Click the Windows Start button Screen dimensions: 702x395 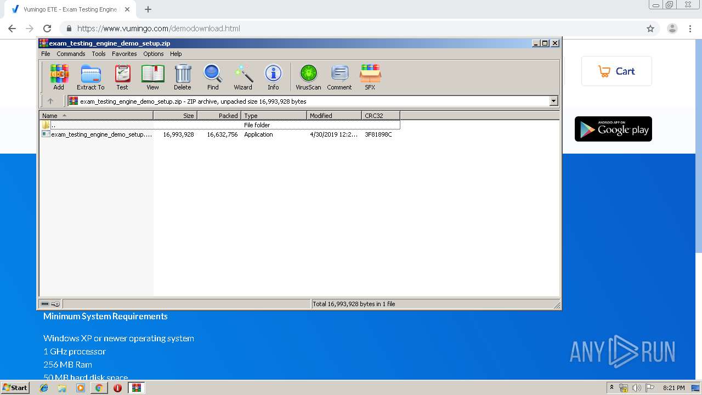click(x=15, y=388)
